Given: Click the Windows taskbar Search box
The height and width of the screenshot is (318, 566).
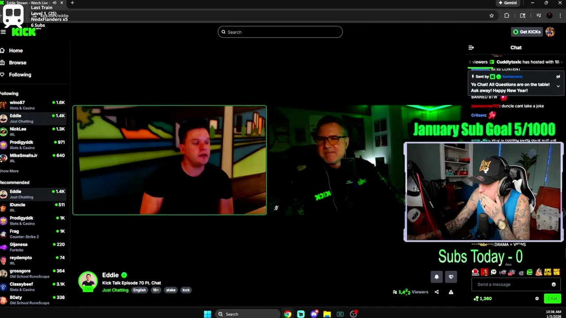Looking at the screenshot, I should click(x=247, y=314).
